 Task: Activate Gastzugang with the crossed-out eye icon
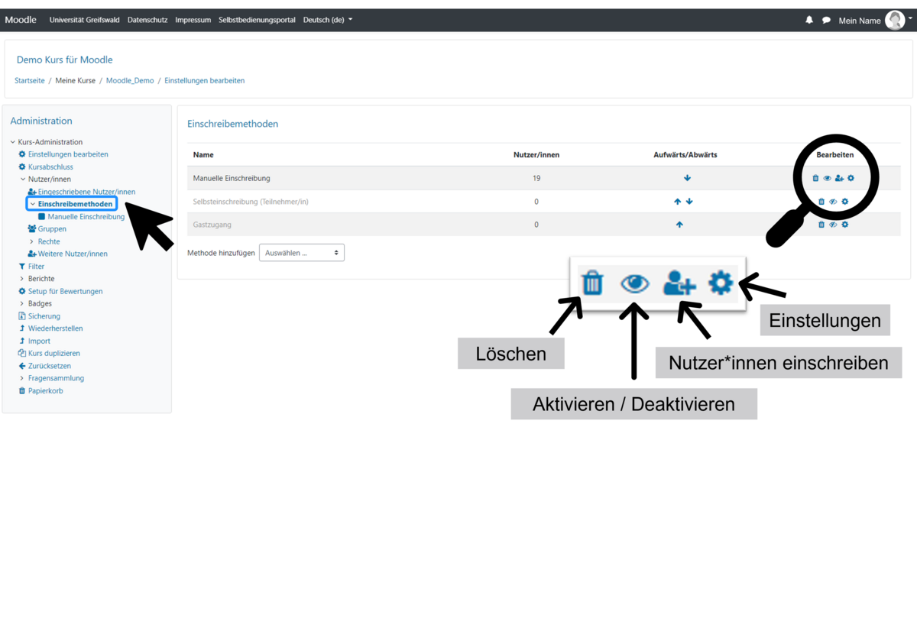833,225
